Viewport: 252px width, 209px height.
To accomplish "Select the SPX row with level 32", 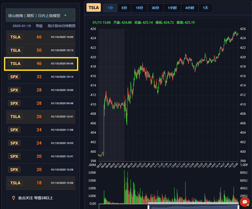I will [x=41, y=77].
